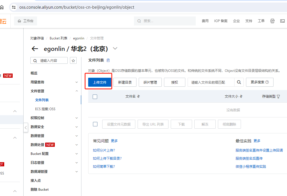Image resolution: width=287 pixels, height=196 pixels.
Task: Sort by 文件大小 using the sort icon
Action: pos(241,96)
